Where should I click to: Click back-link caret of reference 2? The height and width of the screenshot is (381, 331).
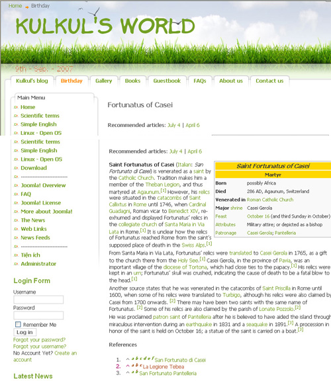pyautogui.click(x=128, y=366)
